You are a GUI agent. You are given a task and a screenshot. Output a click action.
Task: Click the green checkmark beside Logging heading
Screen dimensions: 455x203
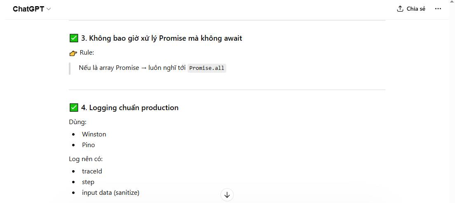pyautogui.click(x=74, y=108)
